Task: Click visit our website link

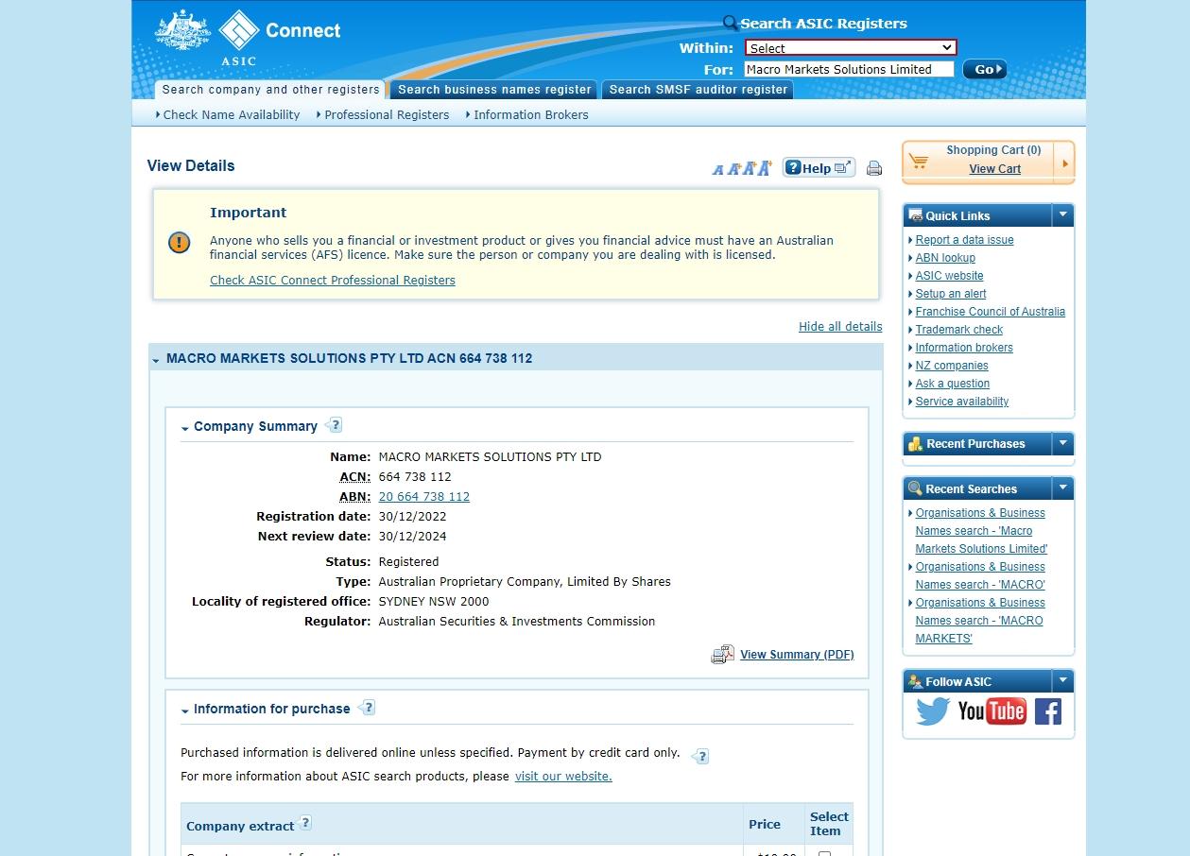Action: [x=563, y=776]
